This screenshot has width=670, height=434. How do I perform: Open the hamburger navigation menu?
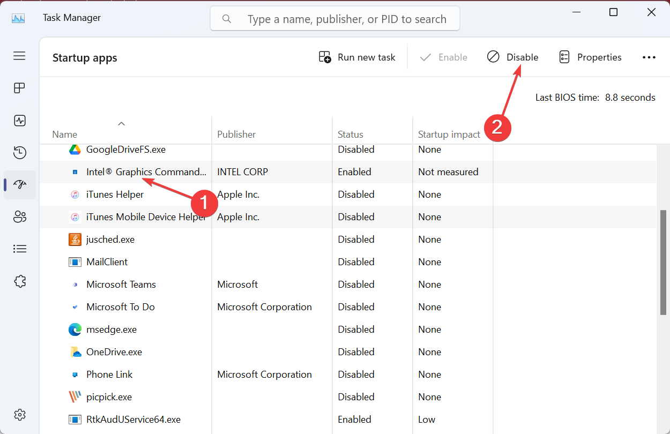pyautogui.click(x=20, y=56)
